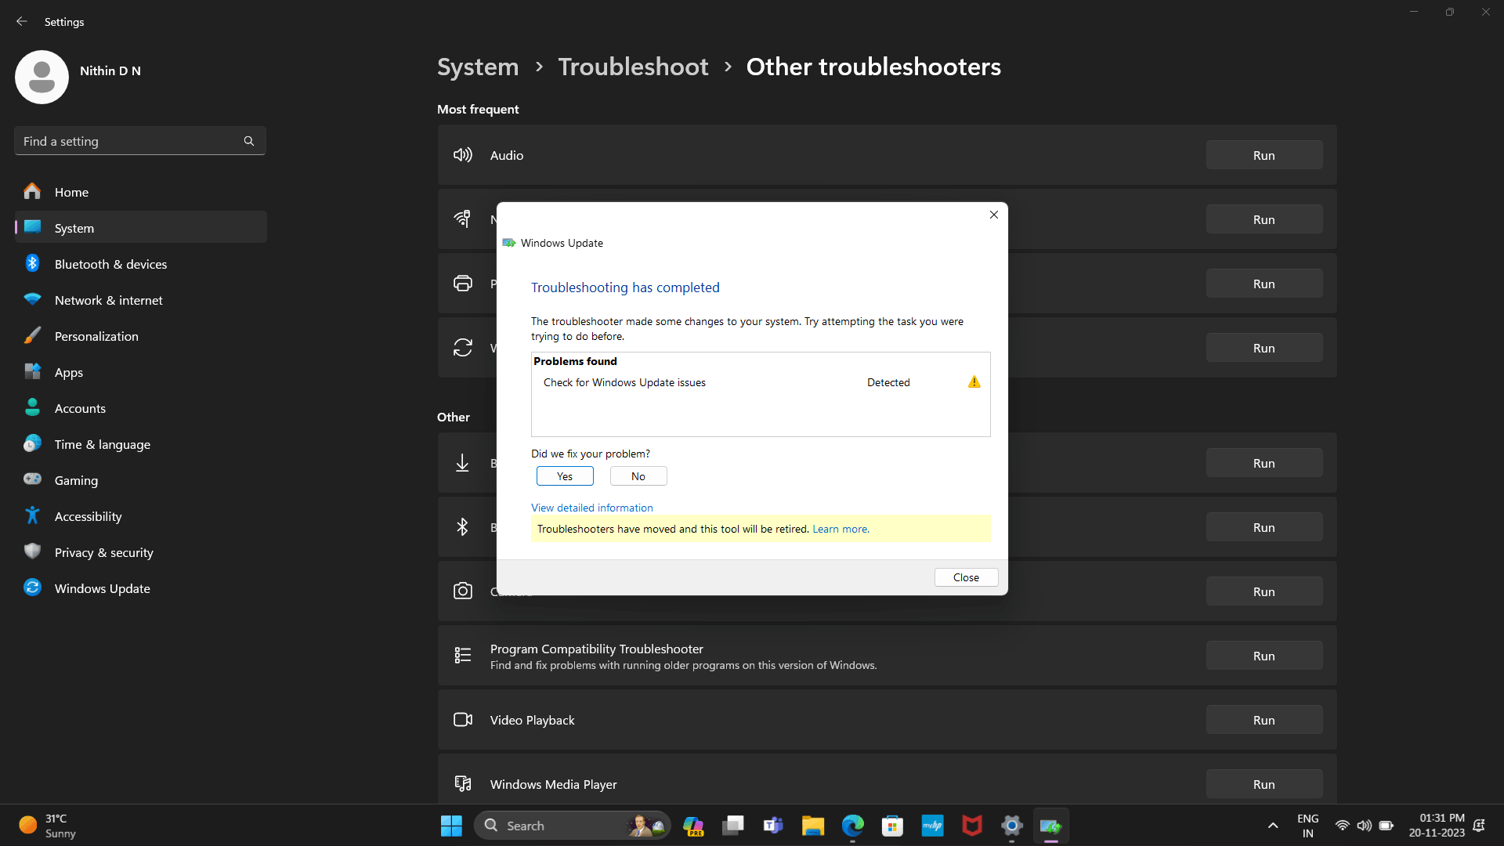Viewport: 1504px width, 846px height.
Task: Click the Video Playback camera icon
Action: pyautogui.click(x=462, y=720)
